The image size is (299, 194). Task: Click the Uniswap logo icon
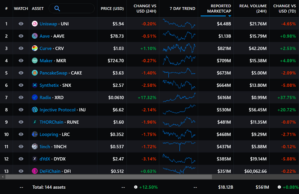tap(34, 24)
